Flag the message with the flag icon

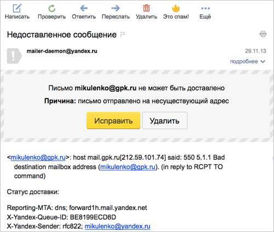(x=123, y=34)
